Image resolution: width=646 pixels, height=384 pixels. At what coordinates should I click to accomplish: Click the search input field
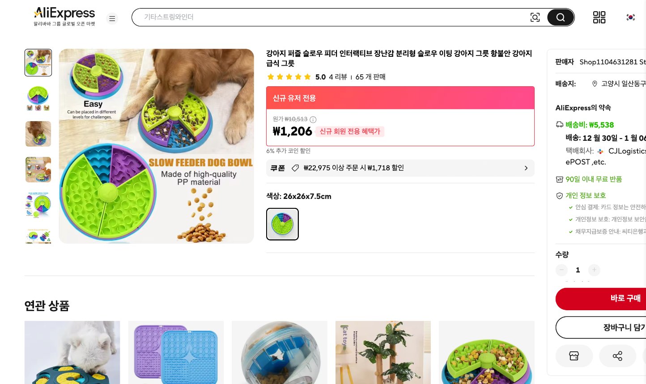(x=313, y=17)
